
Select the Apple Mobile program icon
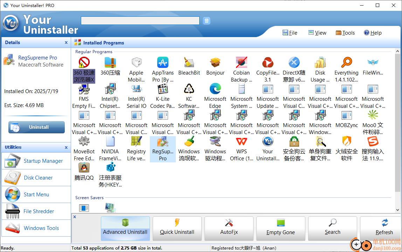[x=137, y=63]
